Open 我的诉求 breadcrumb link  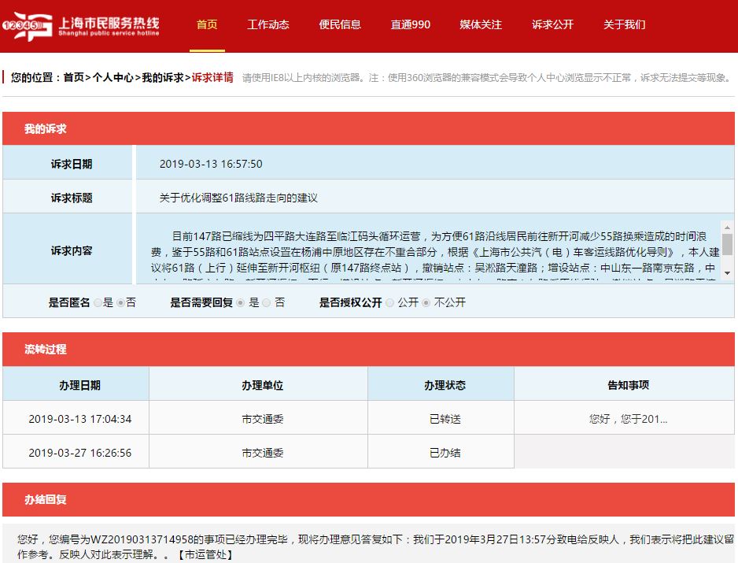162,77
